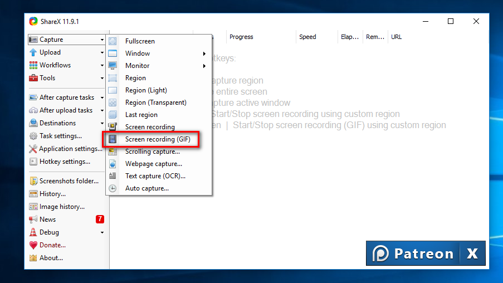503x283 pixels.
Task: Click the ShareX logo in title bar
Action: click(x=33, y=21)
